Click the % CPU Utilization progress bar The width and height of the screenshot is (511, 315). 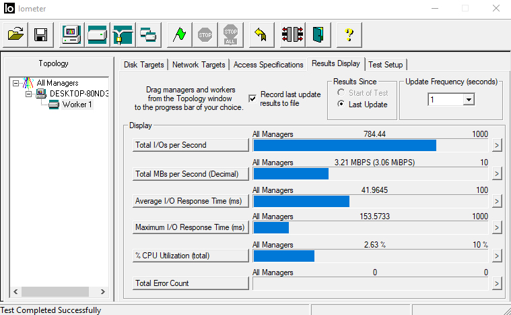(x=370, y=256)
